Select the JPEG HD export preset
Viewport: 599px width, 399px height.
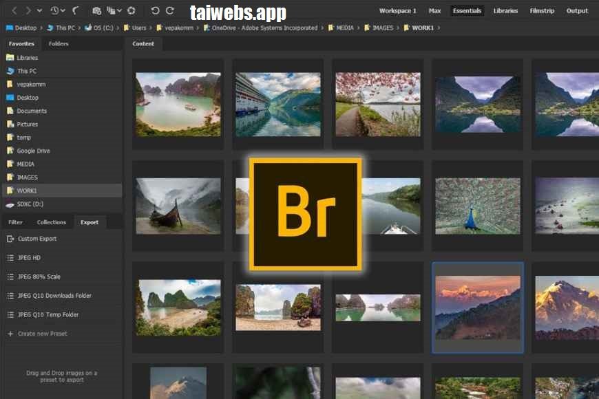coord(62,258)
